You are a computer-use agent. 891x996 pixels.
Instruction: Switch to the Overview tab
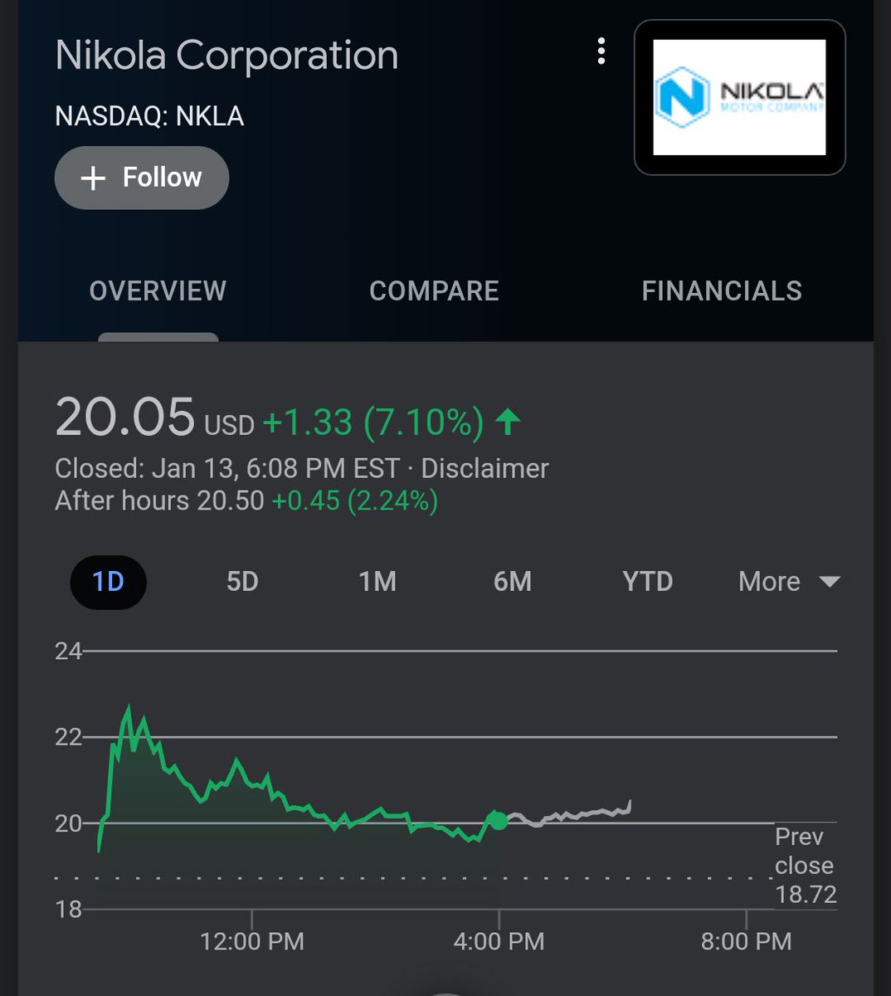point(158,290)
